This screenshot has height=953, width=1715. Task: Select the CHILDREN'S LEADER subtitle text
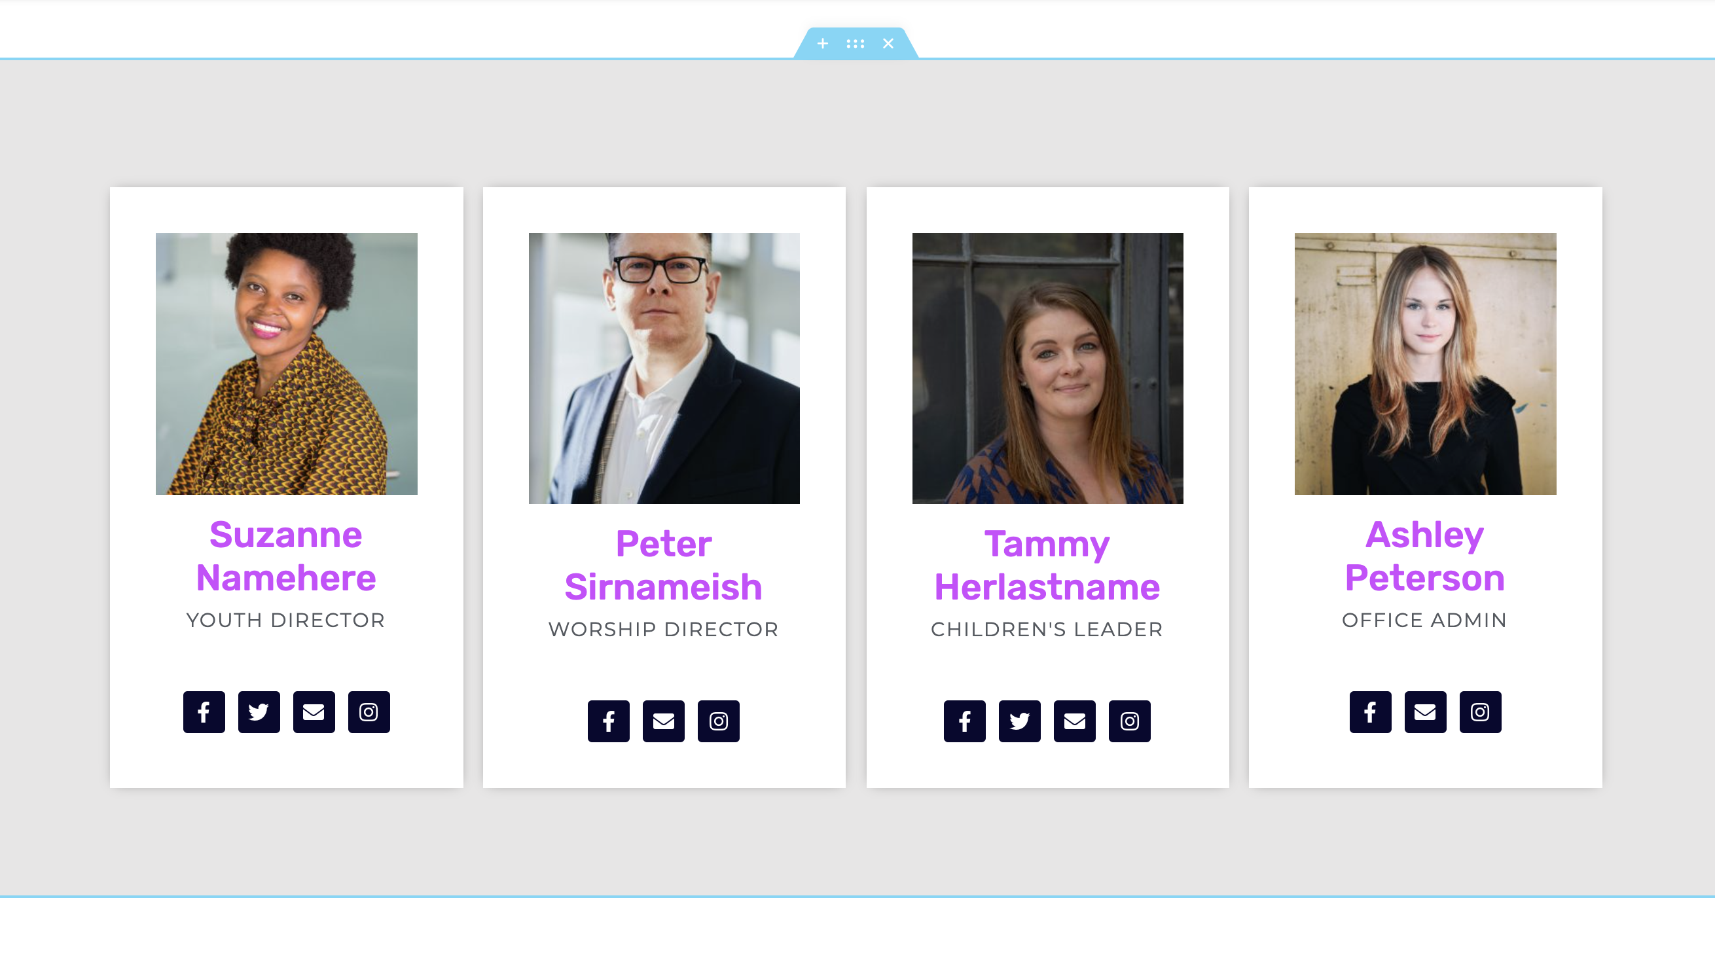[1047, 630]
